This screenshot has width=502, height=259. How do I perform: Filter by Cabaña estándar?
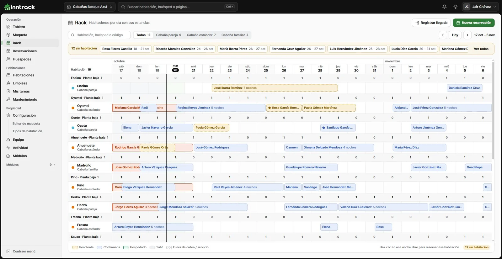(x=201, y=35)
